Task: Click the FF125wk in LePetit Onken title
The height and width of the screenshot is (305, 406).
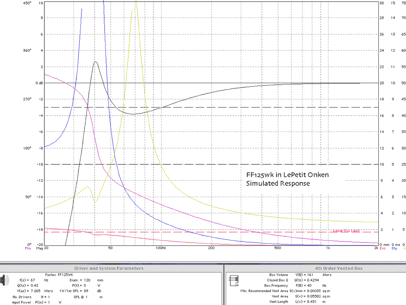Action: tap(287, 175)
